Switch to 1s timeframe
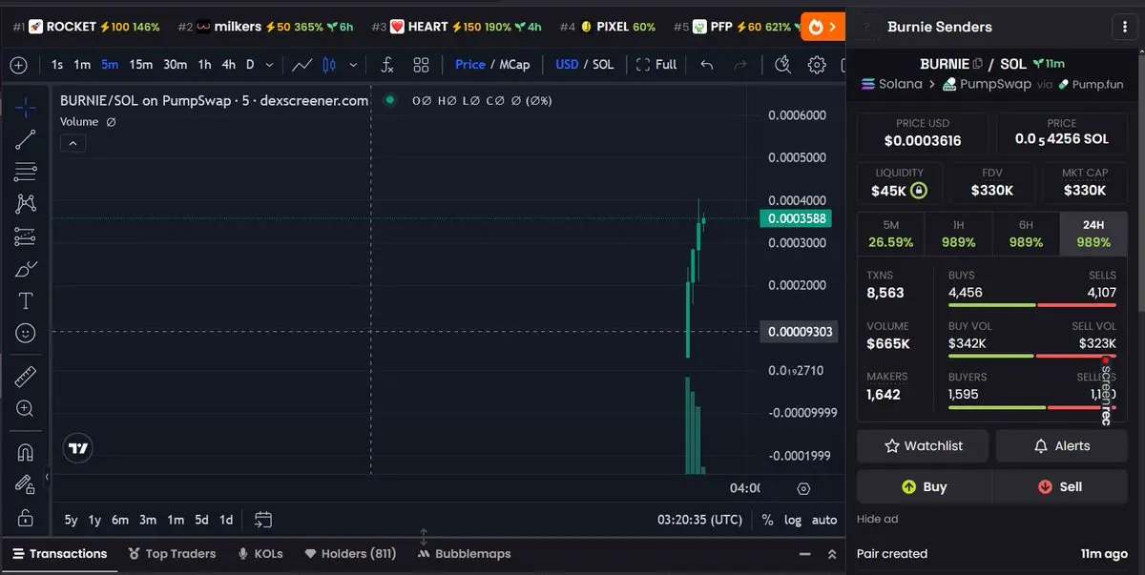Viewport: 1145px width, 575px height. tap(57, 65)
